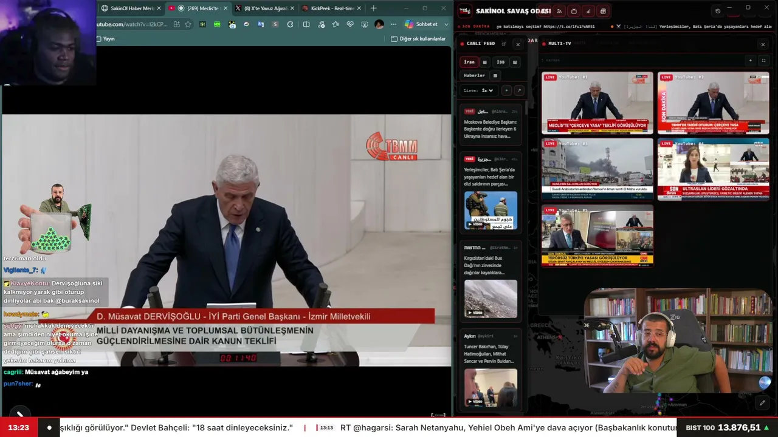
Task: Open the history clock icon in Savaş Odası
Action: (x=718, y=11)
